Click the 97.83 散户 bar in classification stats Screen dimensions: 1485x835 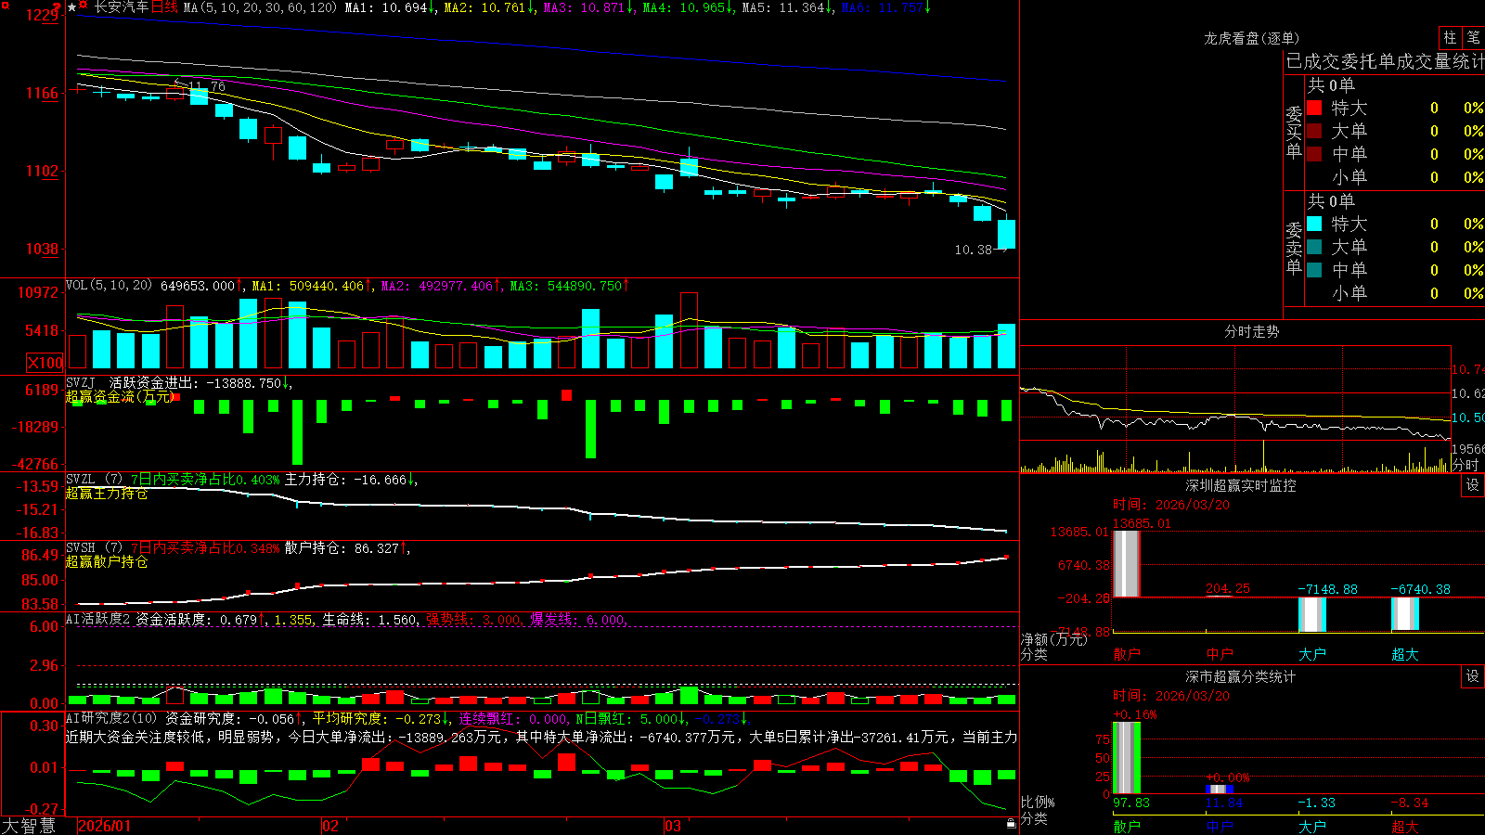(1127, 758)
